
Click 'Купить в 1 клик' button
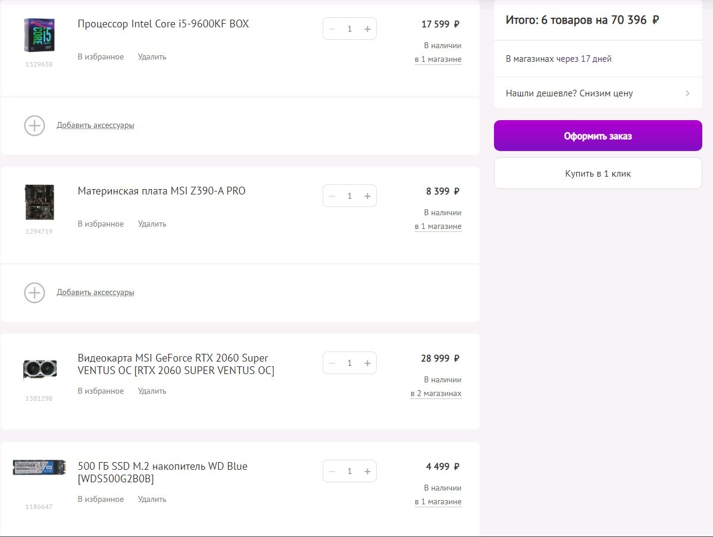tap(598, 173)
